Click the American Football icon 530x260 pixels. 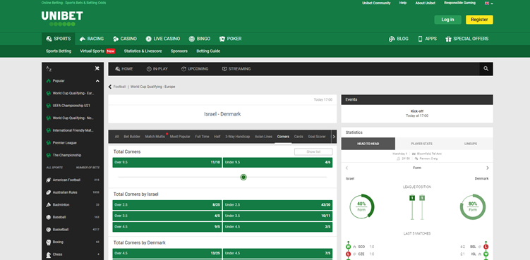(x=48, y=180)
